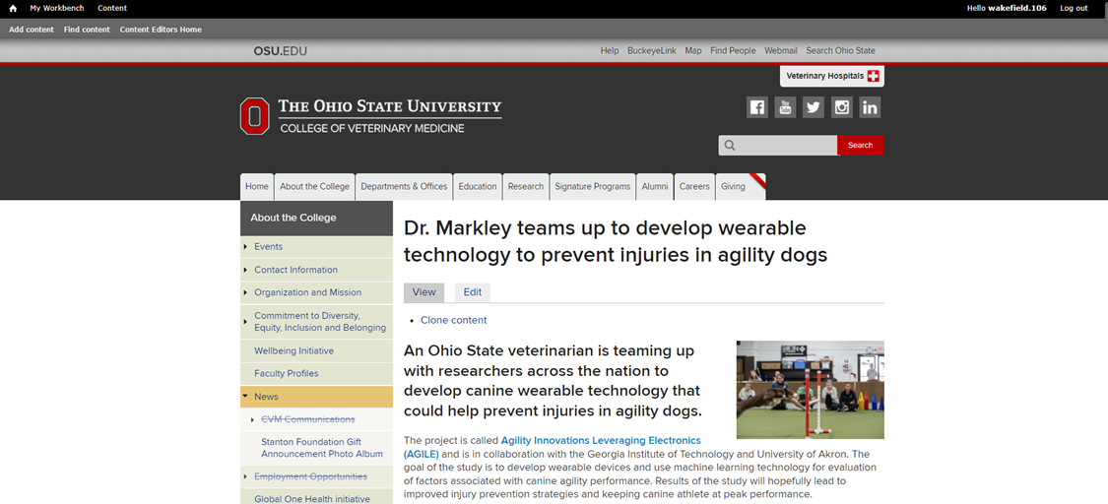The height and width of the screenshot is (504, 1108).
Task: Click the home icon in admin bar
Action: [x=13, y=8]
